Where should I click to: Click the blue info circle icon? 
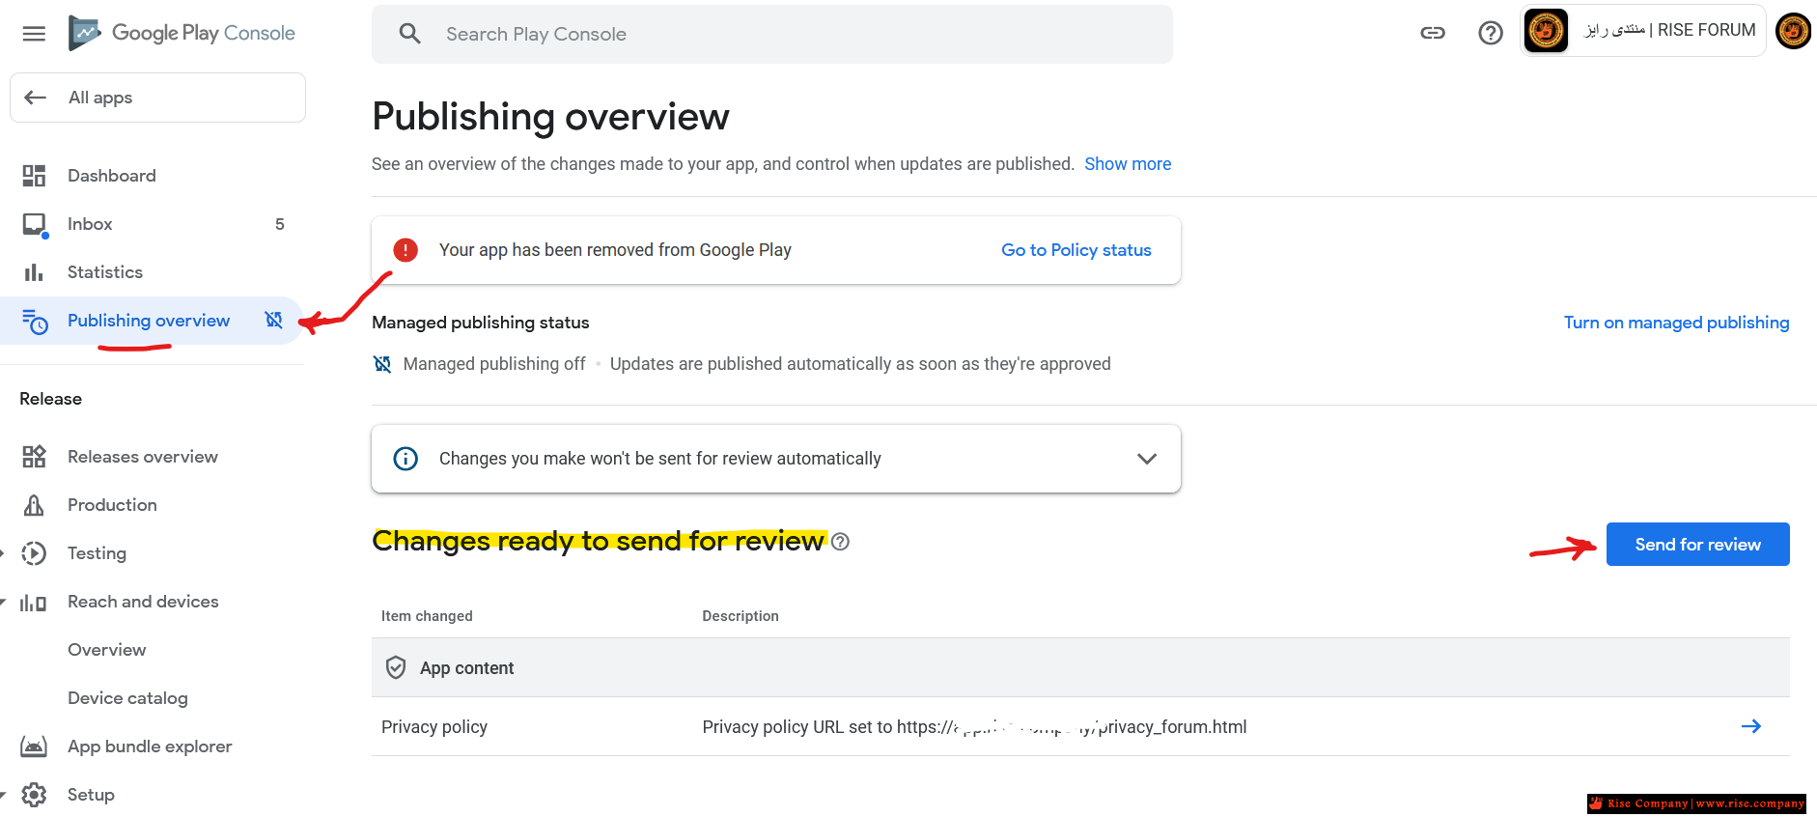(405, 459)
